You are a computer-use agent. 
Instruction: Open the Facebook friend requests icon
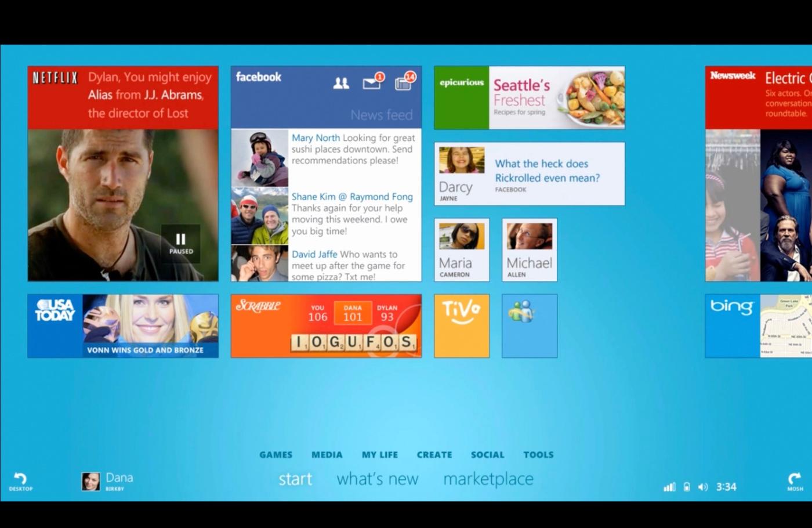coord(341,84)
